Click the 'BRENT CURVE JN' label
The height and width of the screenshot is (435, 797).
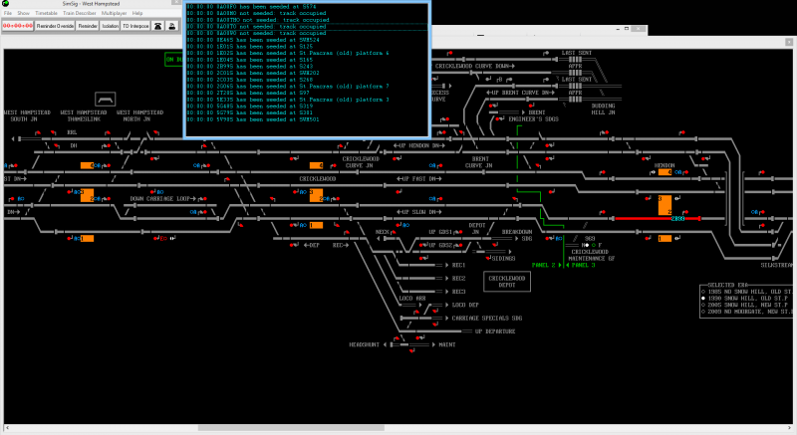pos(479,162)
